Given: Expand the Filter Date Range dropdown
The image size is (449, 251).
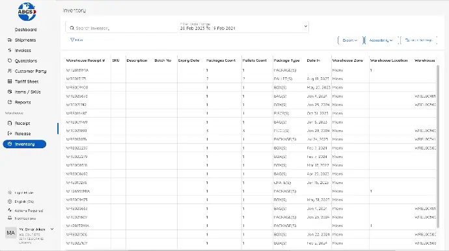Looking at the screenshot, I should 243,27.
